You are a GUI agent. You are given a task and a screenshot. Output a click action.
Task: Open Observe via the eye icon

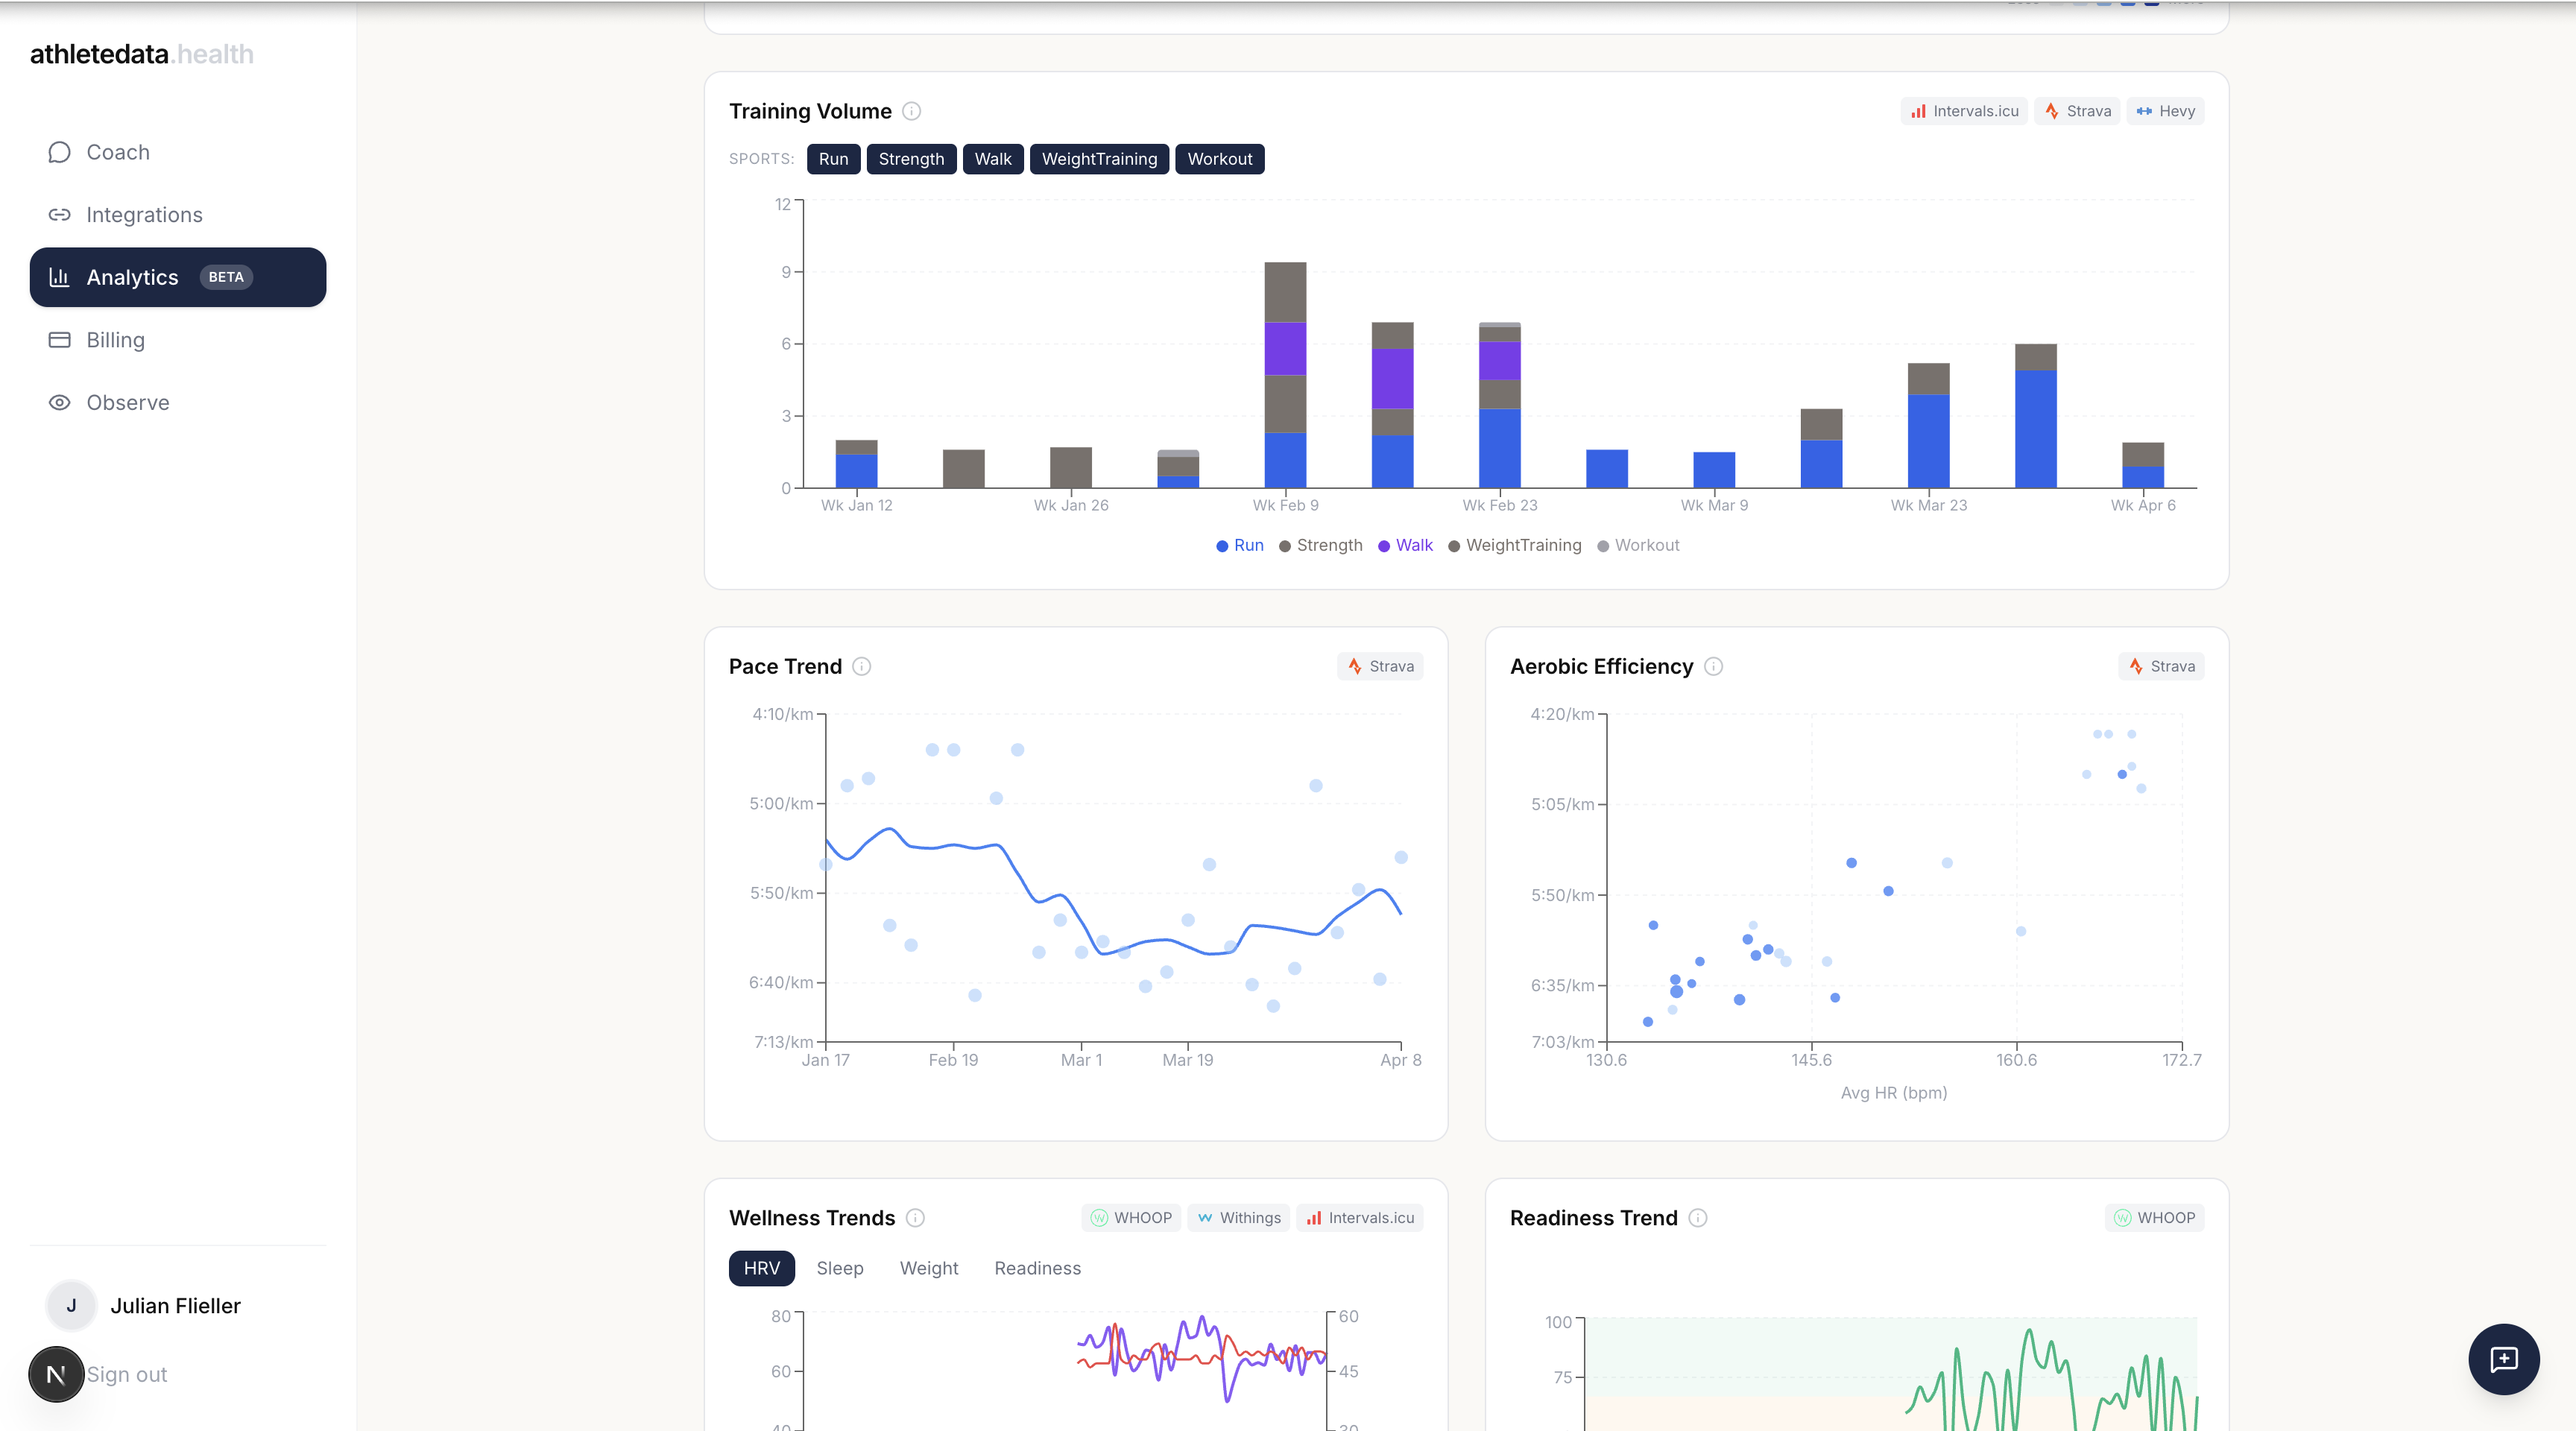[x=59, y=403]
